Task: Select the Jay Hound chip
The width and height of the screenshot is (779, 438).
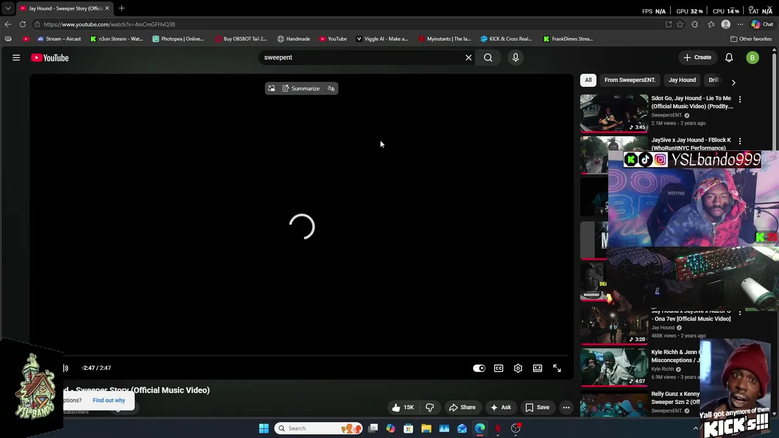Action: [682, 80]
